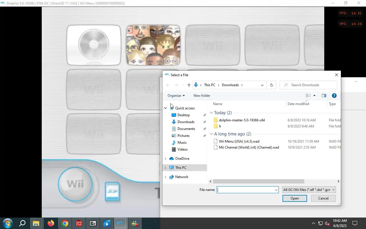Select dolphin-master-5.0-19368-x64 folder
The height and width of the screenshot is (229, 366).
pyautogui.click(x=242, y=120)
